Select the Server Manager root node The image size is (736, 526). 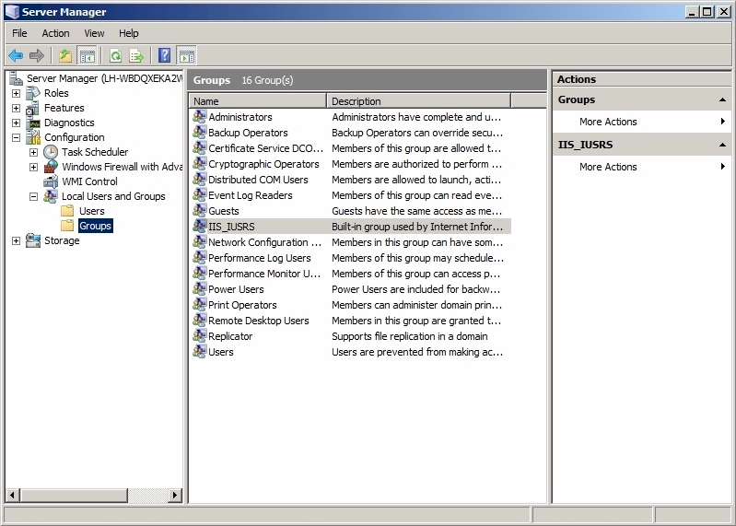[x=104, y=78]
